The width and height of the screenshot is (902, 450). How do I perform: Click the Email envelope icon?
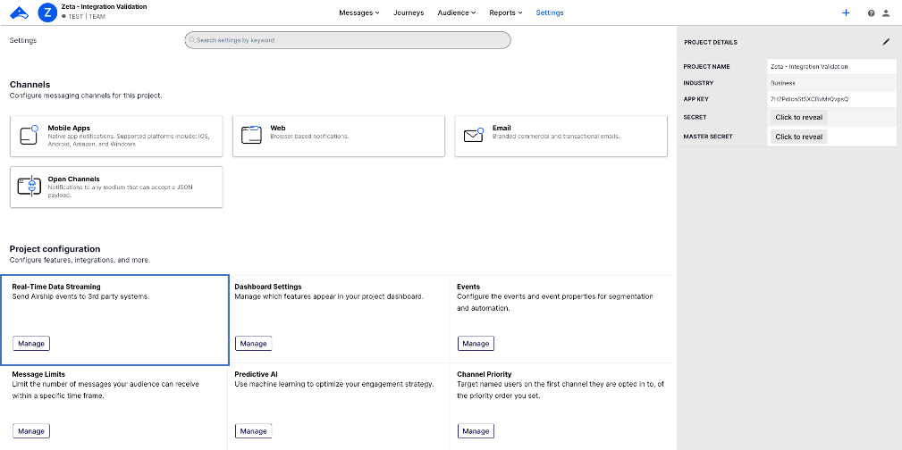(x=474, y=136)
